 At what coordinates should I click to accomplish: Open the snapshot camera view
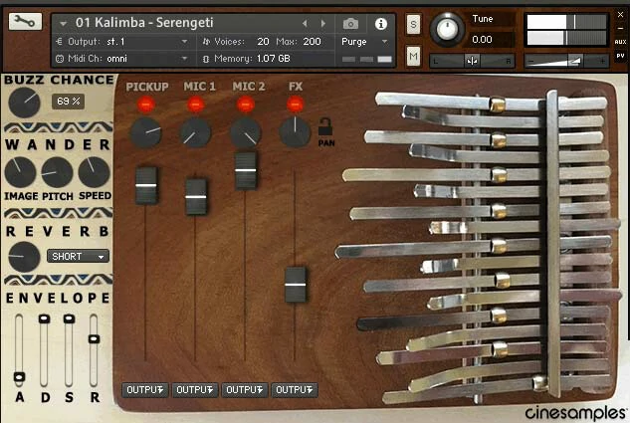350,24
